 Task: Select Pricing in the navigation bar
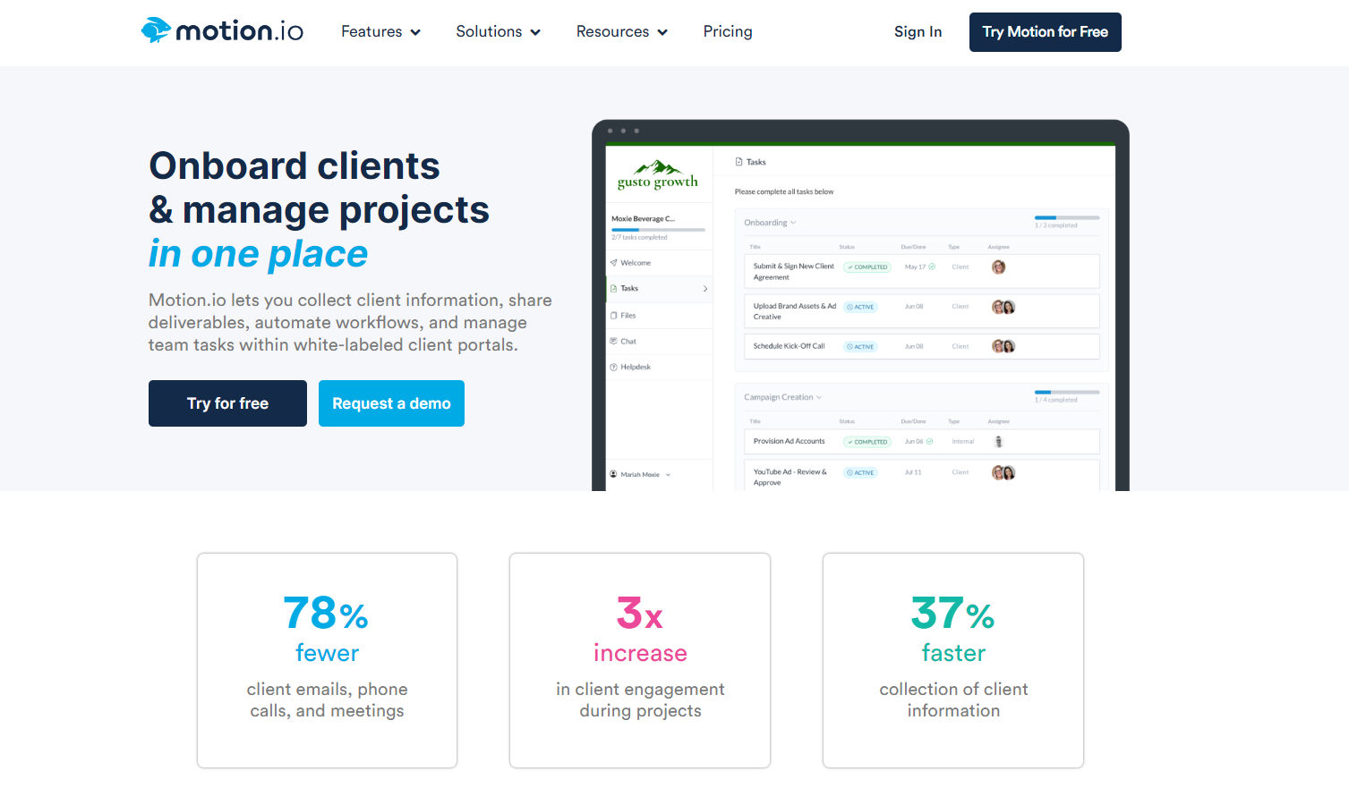(727, 31)
